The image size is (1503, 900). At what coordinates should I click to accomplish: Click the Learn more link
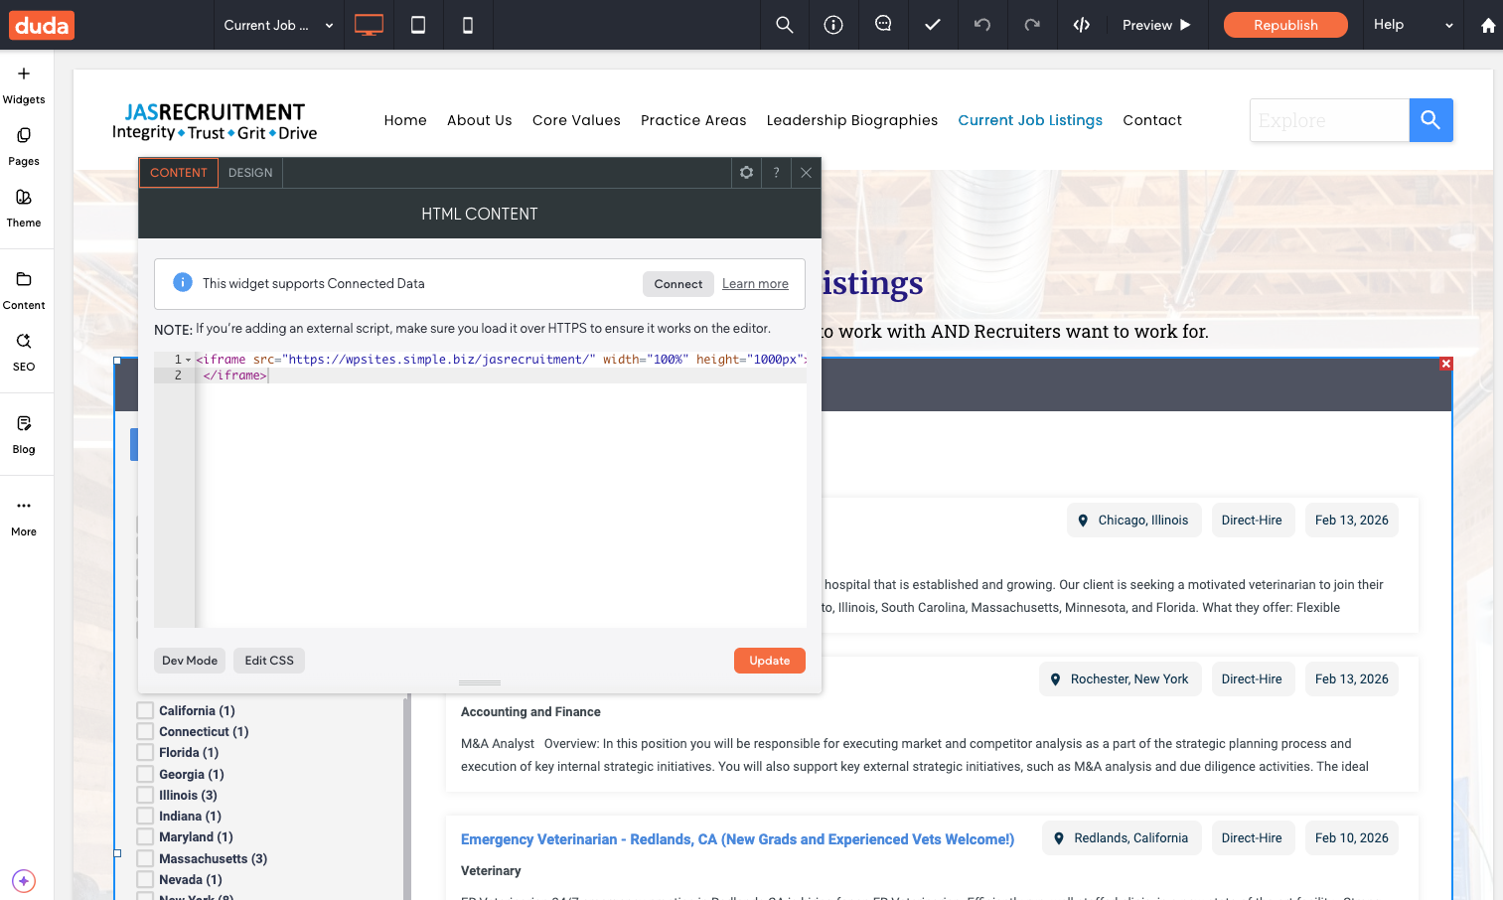pyautogui.click(x=755, y=284)
